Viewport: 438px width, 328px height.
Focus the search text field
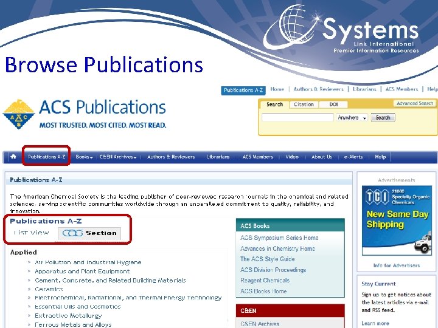297,117
